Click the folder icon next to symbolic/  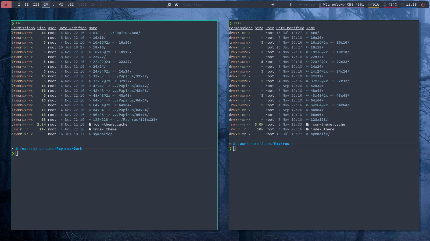(x=90, y=134)
